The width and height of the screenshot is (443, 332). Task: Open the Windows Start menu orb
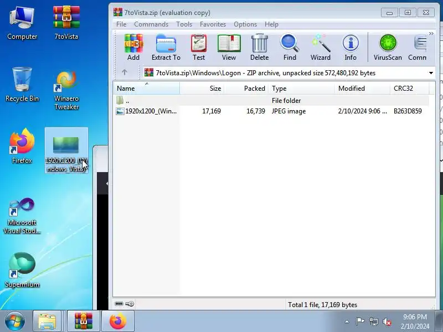[x=14, y=321]
